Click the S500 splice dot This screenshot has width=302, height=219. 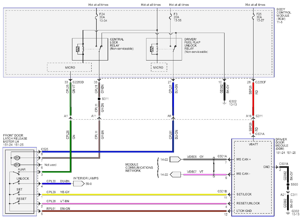[x=288, y=185]
